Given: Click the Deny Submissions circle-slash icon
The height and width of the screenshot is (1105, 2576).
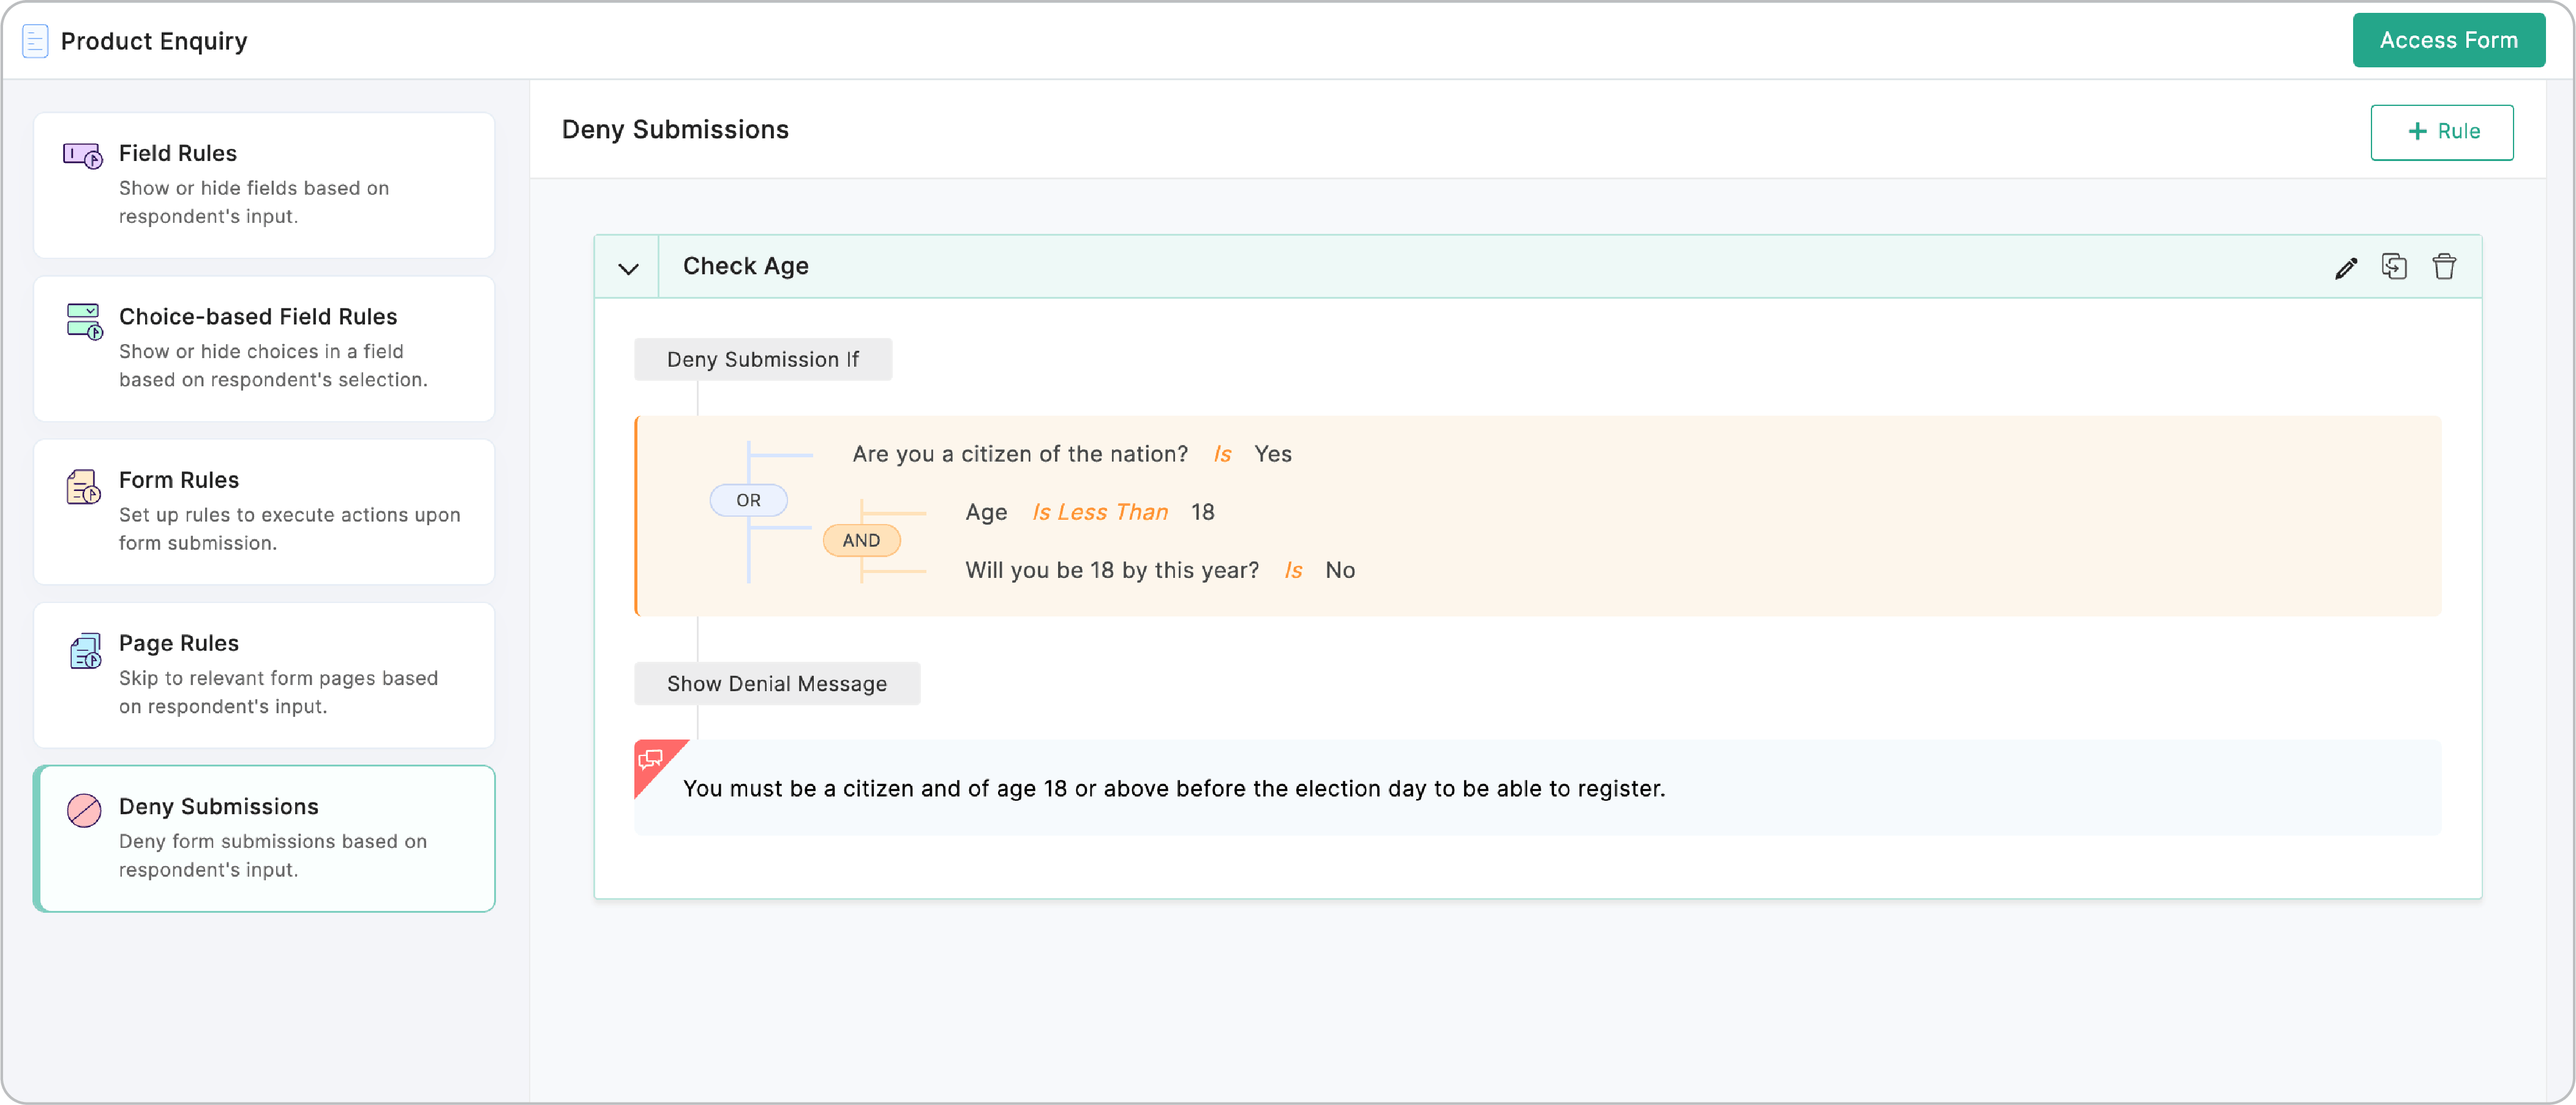Looking at the screenshot, I should 84,810.
